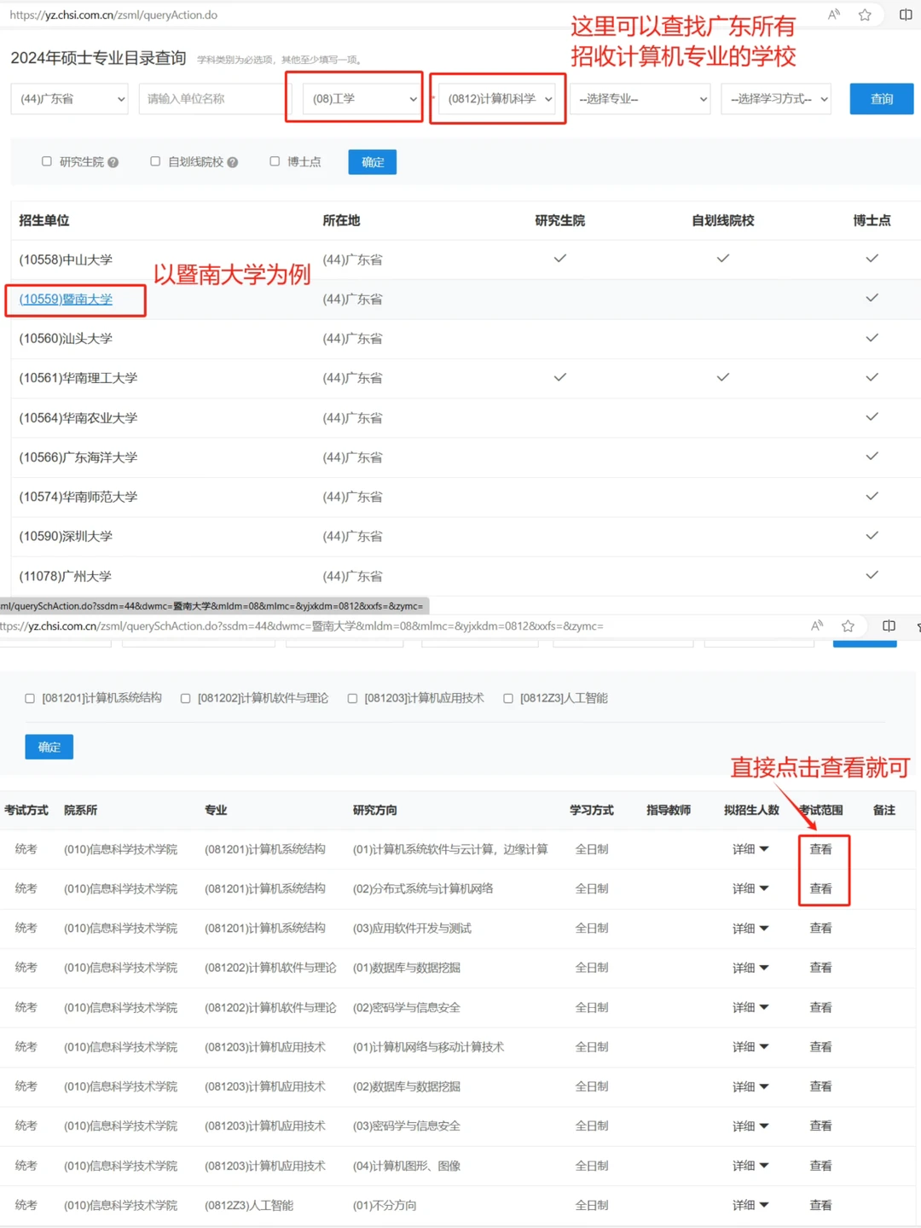Check the [081201]计算机系统结构 checkbox

29,697
